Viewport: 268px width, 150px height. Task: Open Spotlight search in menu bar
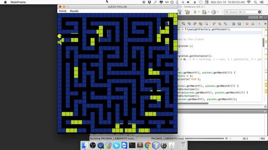[255, 2]
